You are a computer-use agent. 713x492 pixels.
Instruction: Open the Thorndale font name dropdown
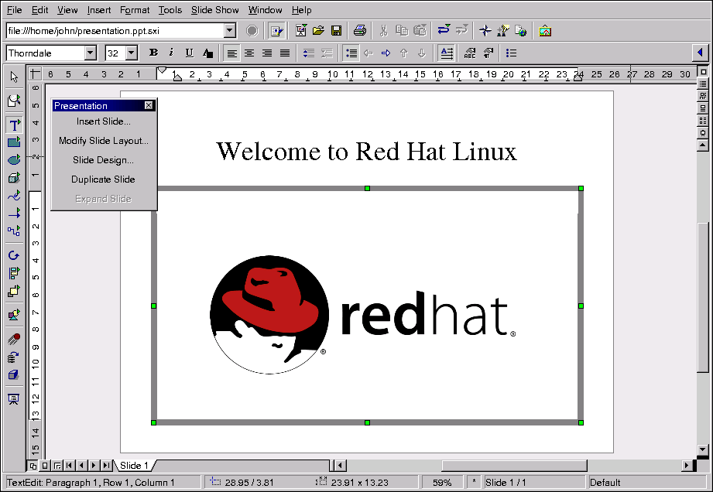(91, 53)
